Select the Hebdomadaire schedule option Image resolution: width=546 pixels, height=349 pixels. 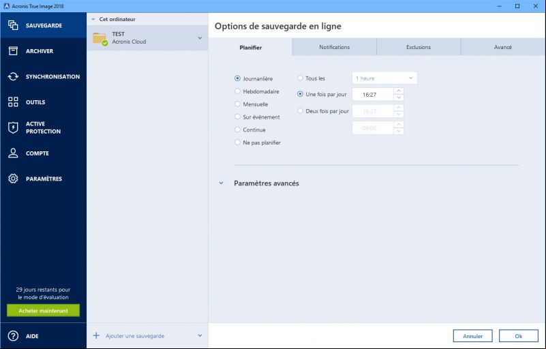tap(237, 91)
